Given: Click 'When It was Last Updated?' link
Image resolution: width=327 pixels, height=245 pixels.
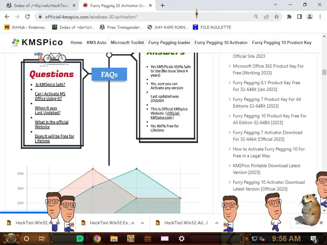Looking at the screenshot, I should (x=48, y=110).
